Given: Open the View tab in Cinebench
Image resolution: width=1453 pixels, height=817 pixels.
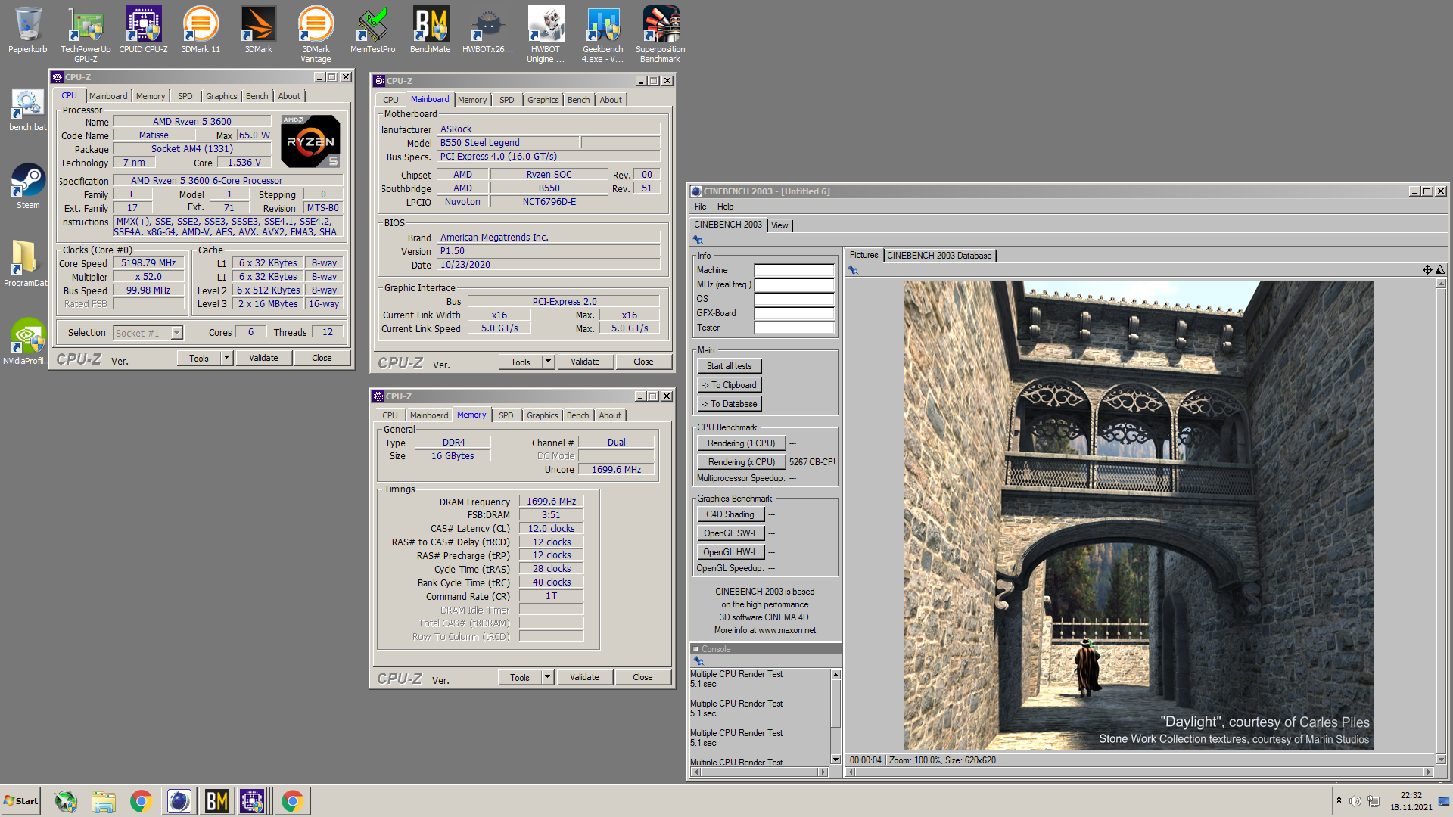Looking at the screenshot, I should click(779, 225).
